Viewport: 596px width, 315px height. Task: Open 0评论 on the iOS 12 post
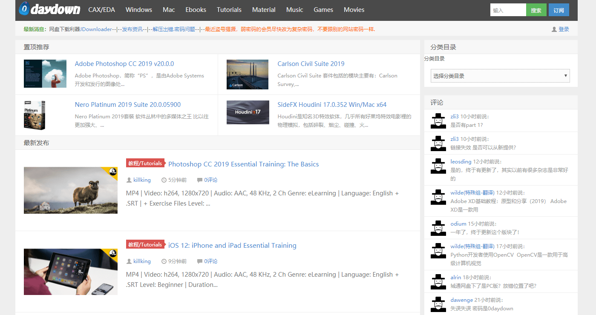tap(210, 261)
